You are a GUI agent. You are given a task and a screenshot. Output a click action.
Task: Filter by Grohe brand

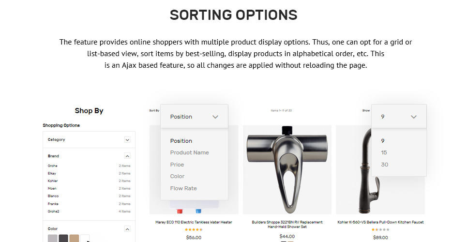click(x=52, y=166)
